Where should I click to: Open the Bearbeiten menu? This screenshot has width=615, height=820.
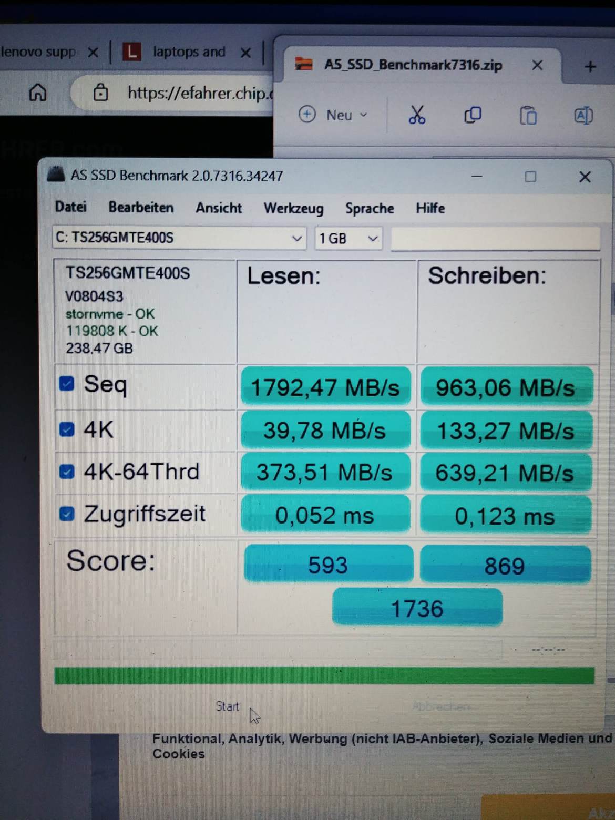(141, 207)
